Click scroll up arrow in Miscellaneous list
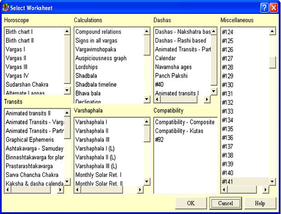This screenshot has width=281, height=214. pyautogui.click(x=273, y=31)
